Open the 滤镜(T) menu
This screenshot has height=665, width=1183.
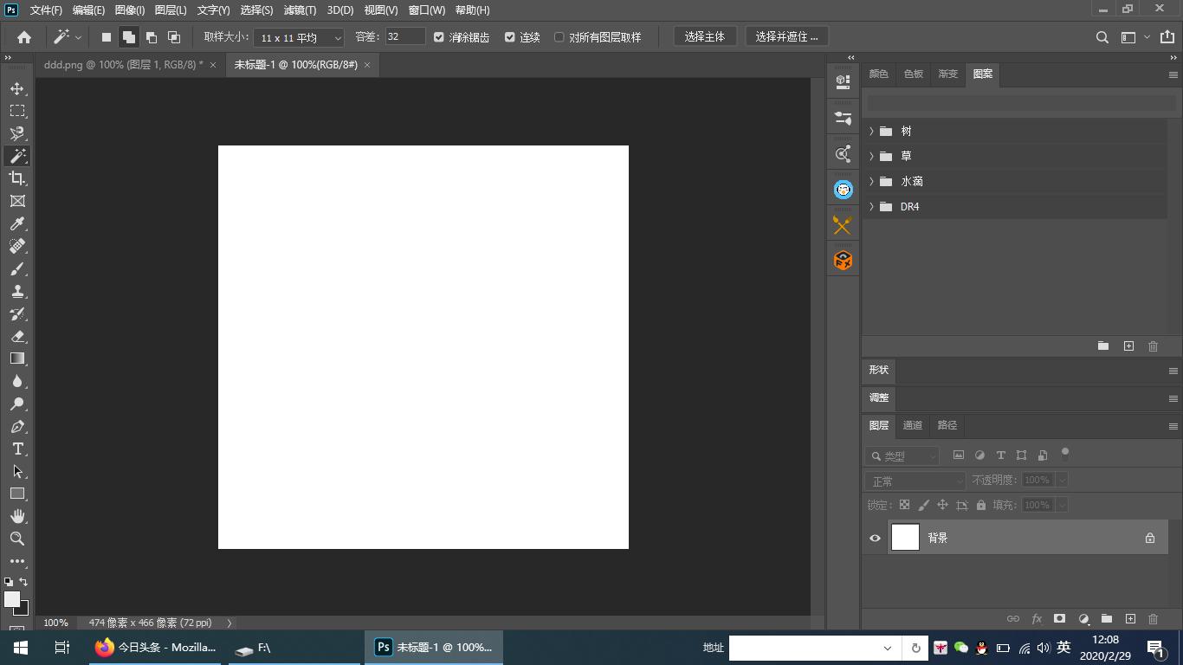(300, 10)
